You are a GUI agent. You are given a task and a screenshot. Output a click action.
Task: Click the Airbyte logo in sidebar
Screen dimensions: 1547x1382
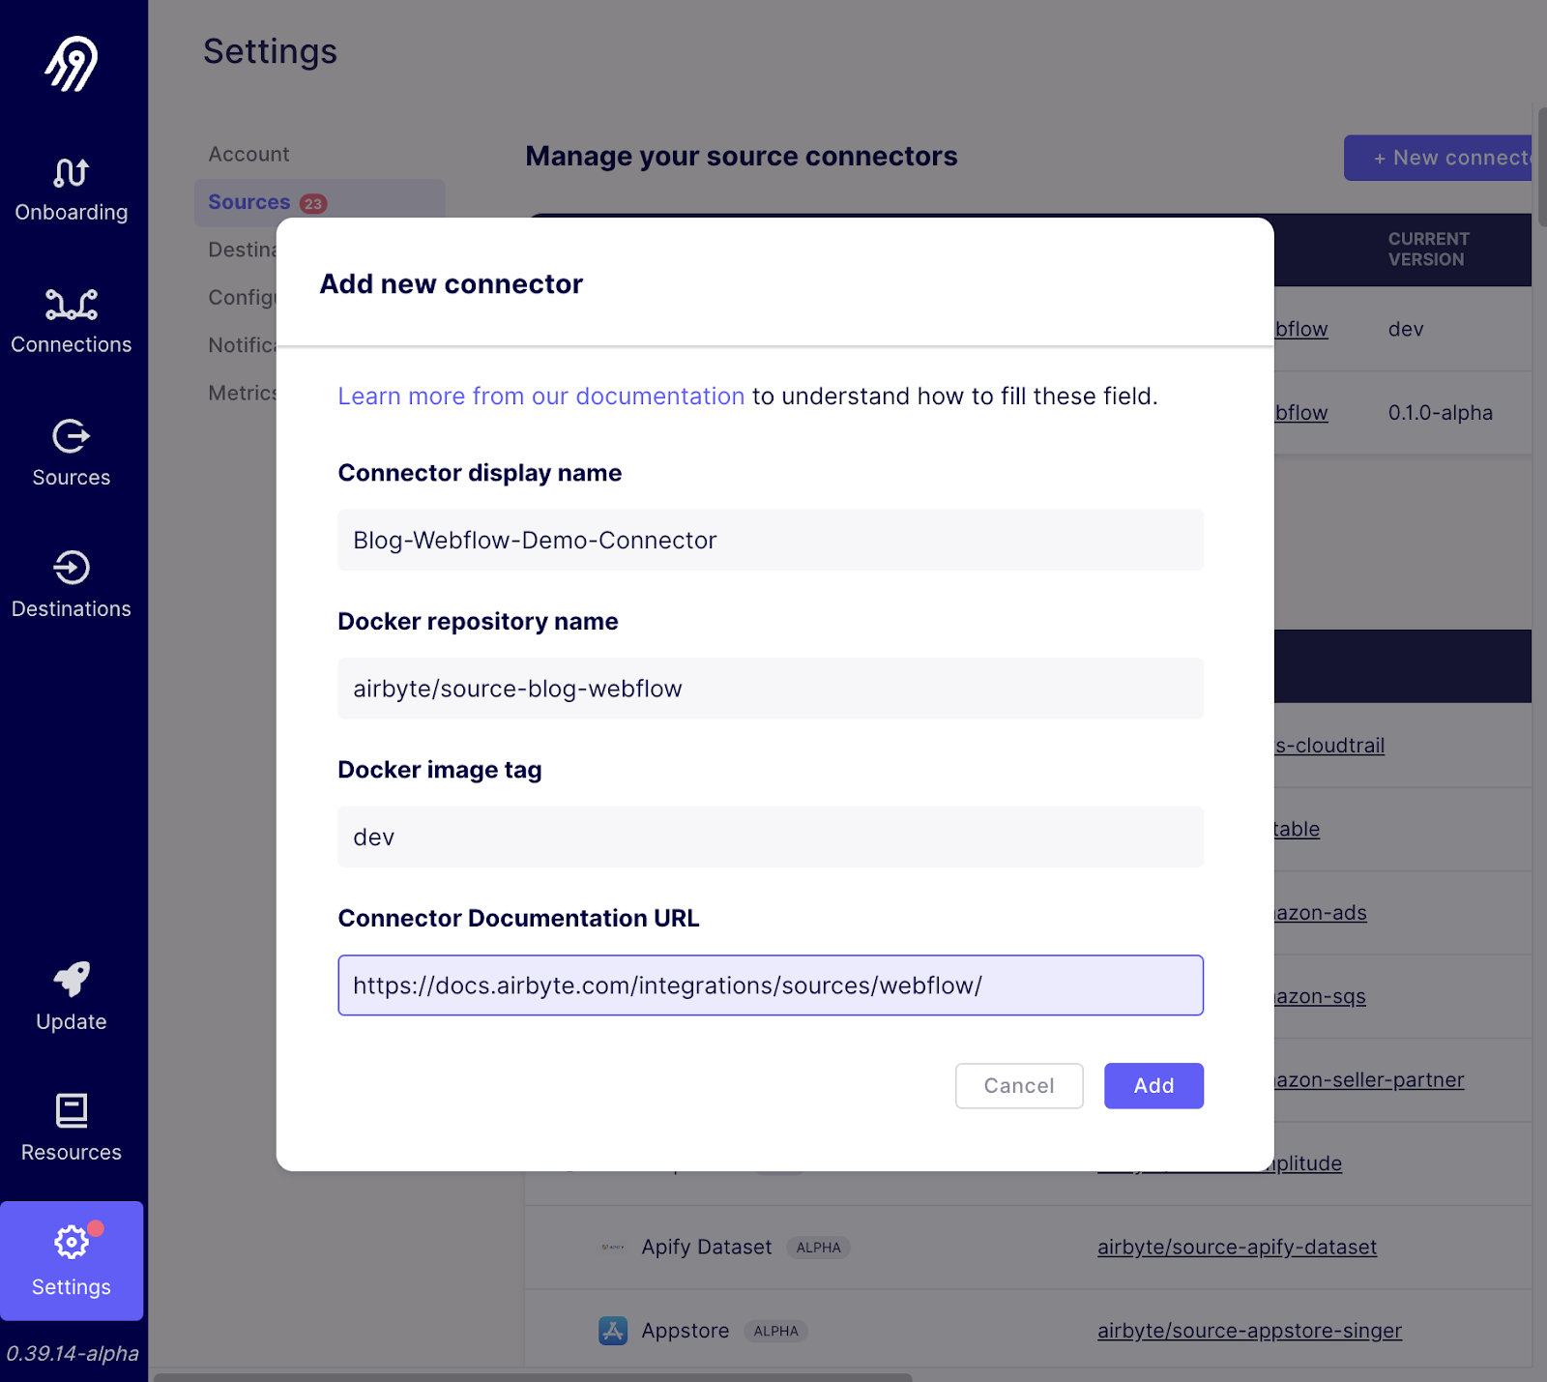point(71,62)
